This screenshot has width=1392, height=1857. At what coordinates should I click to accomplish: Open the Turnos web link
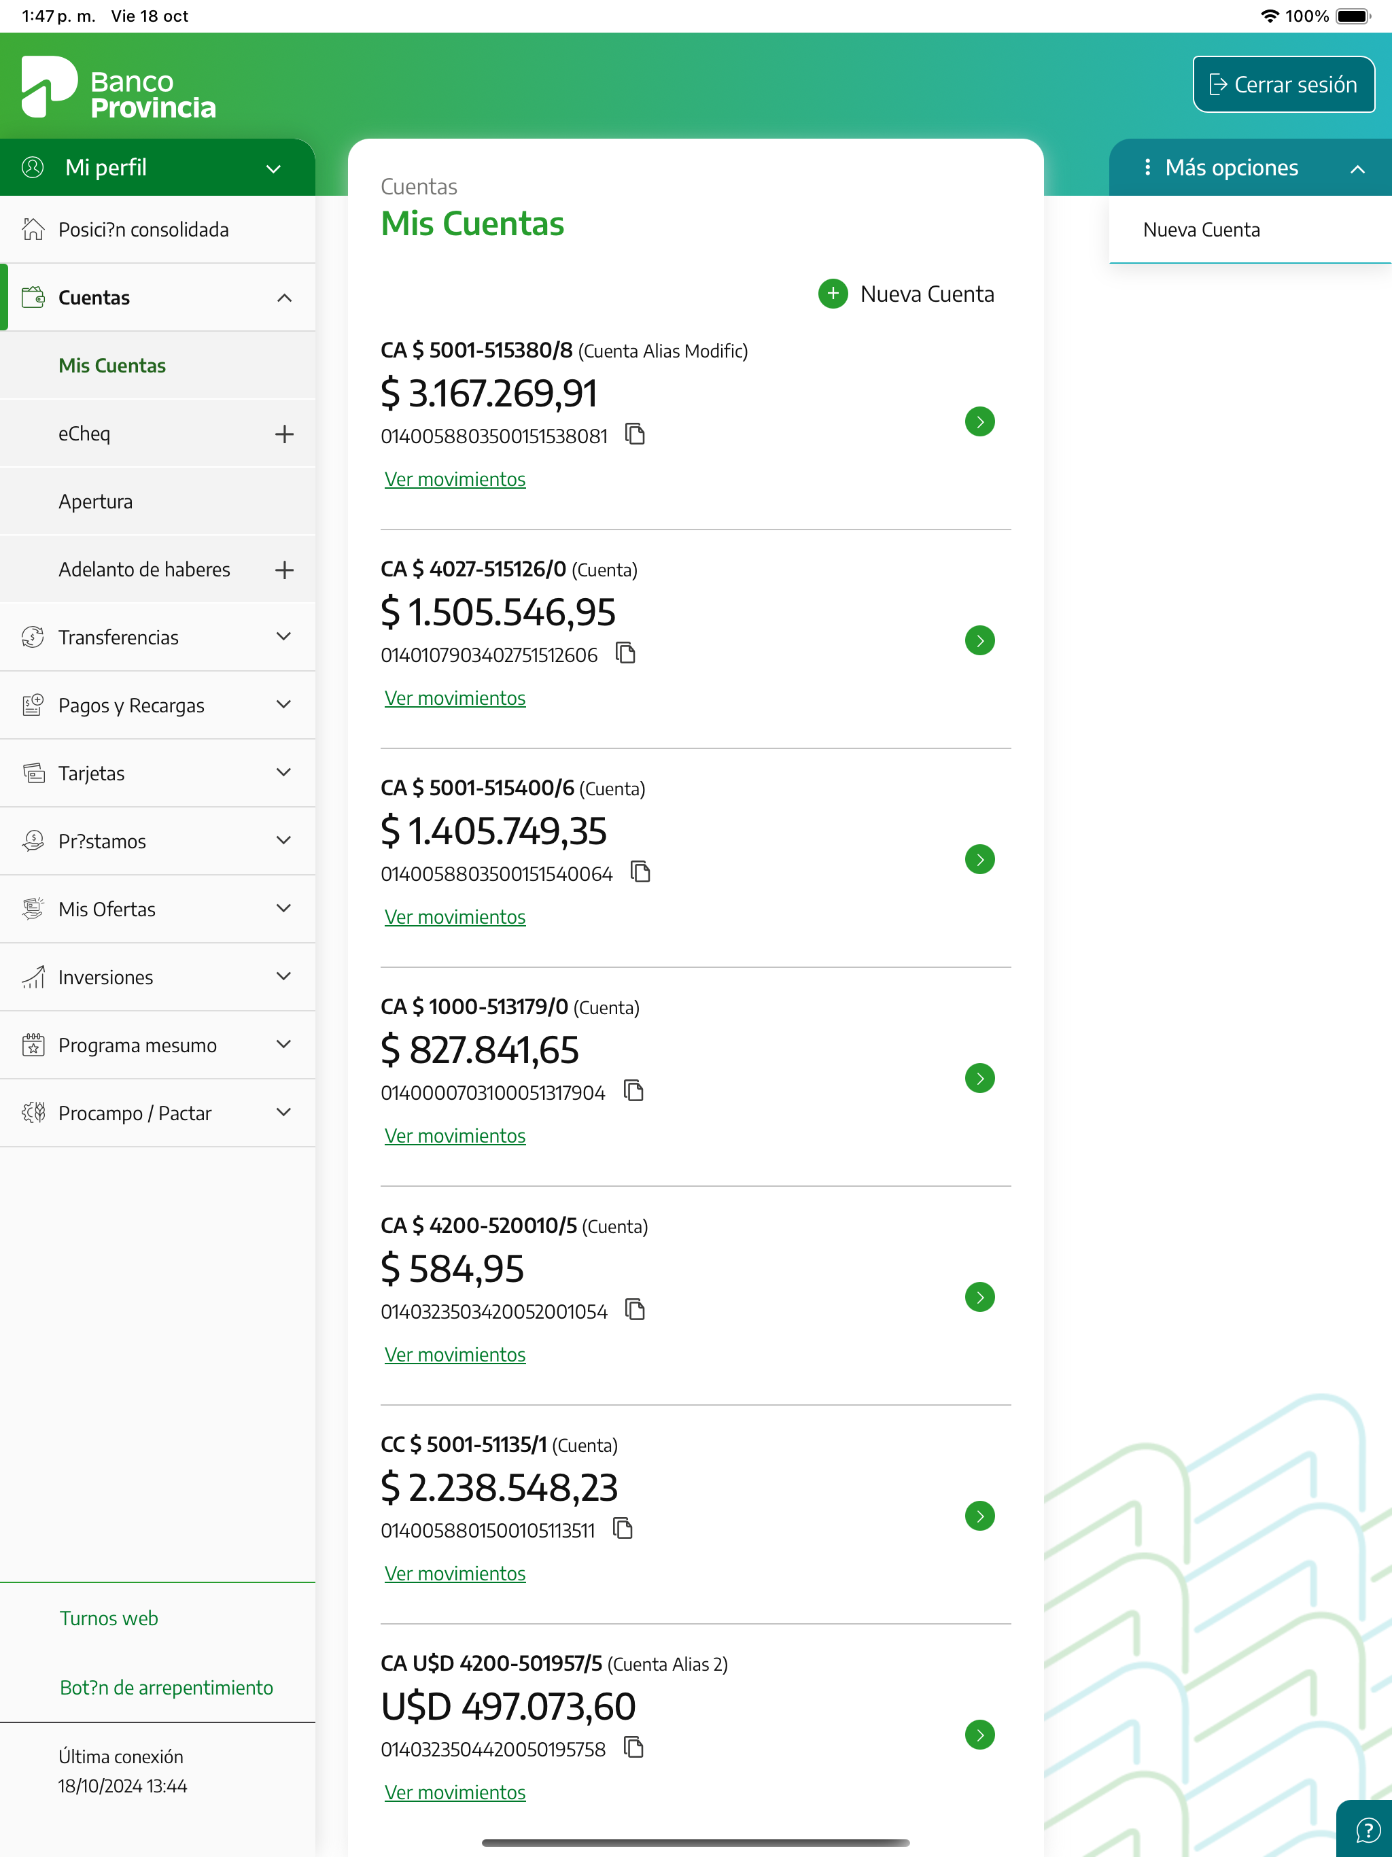pyautogui.click(x=109, y=1618)
